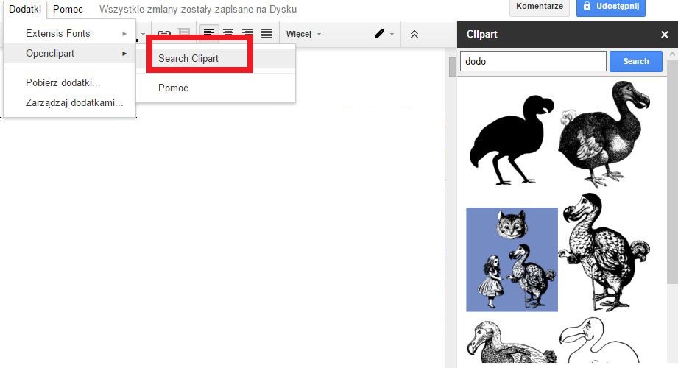Click the align right icon

[247, 33]
